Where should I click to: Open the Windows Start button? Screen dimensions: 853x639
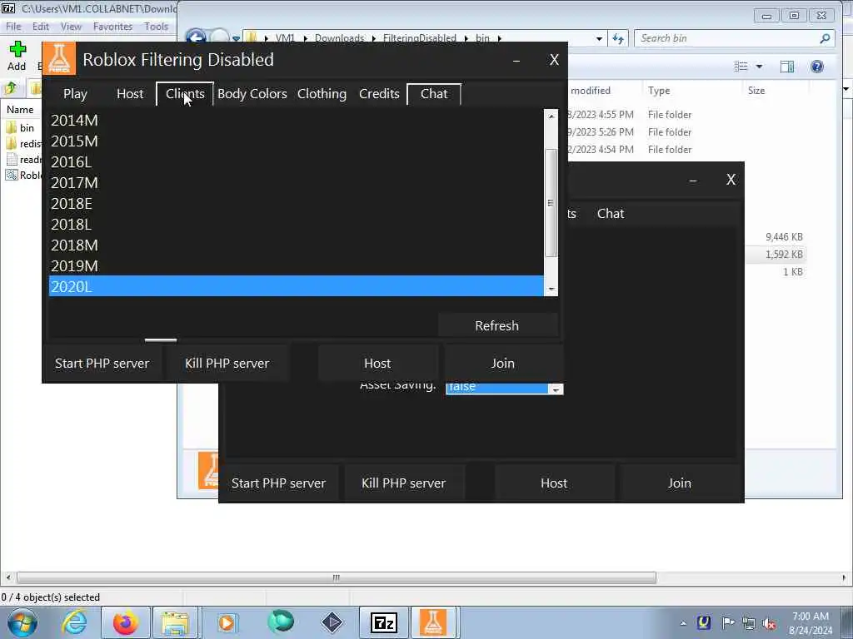(x=22, y=622)
